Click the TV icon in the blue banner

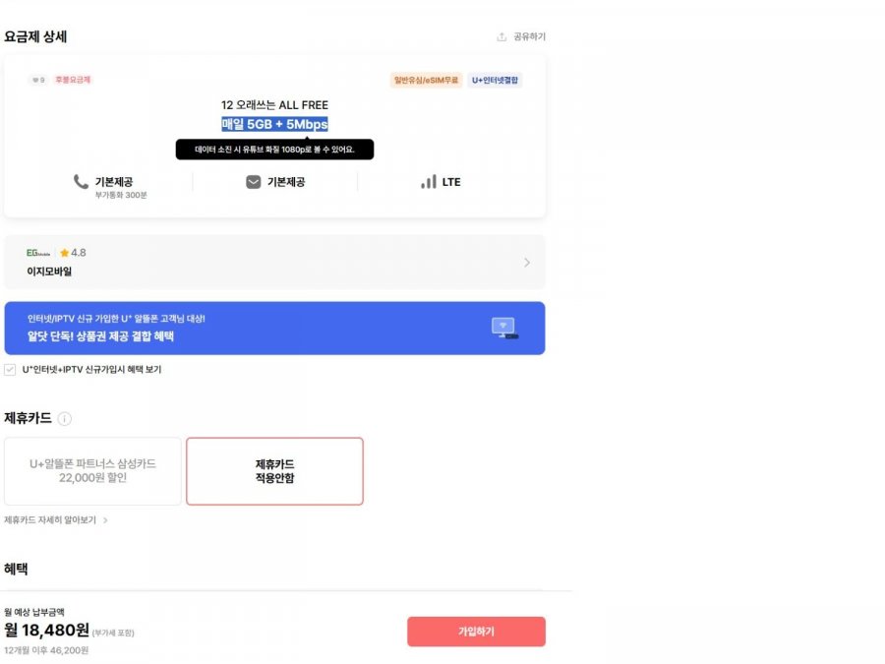(505, 330)
